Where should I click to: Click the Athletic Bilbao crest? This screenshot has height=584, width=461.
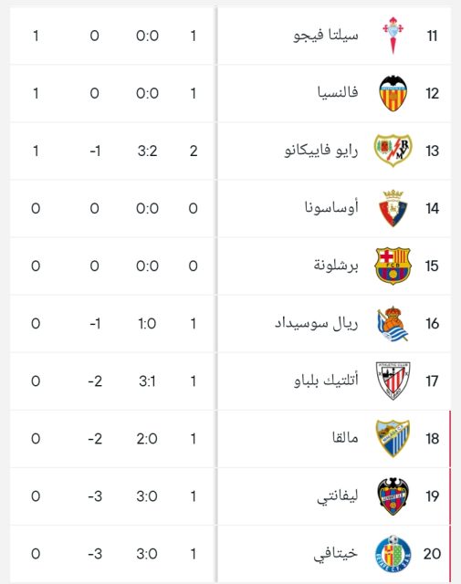(393, 381)
